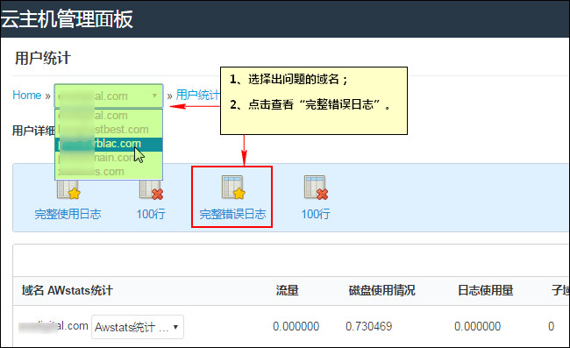
Task: Pick the first al.com option in list
Action: point(109,116)
